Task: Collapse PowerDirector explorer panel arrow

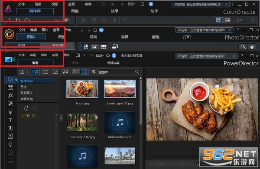Action: coord(61,118)
